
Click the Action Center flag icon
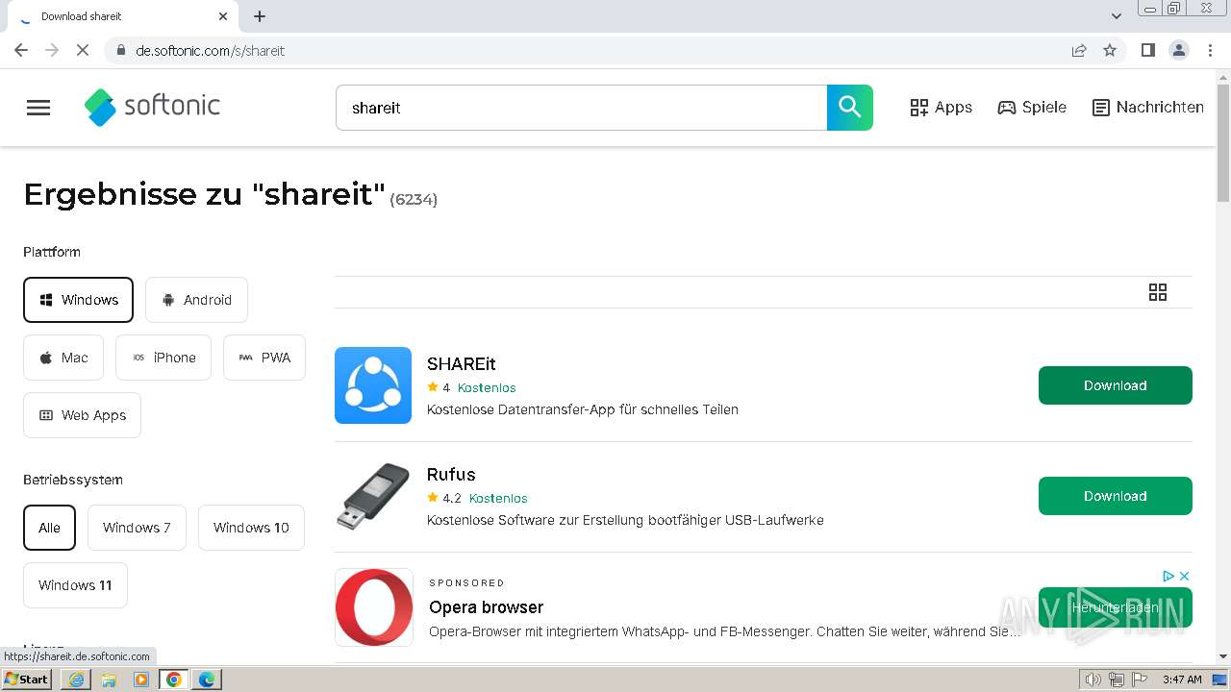click(1140, 680)
